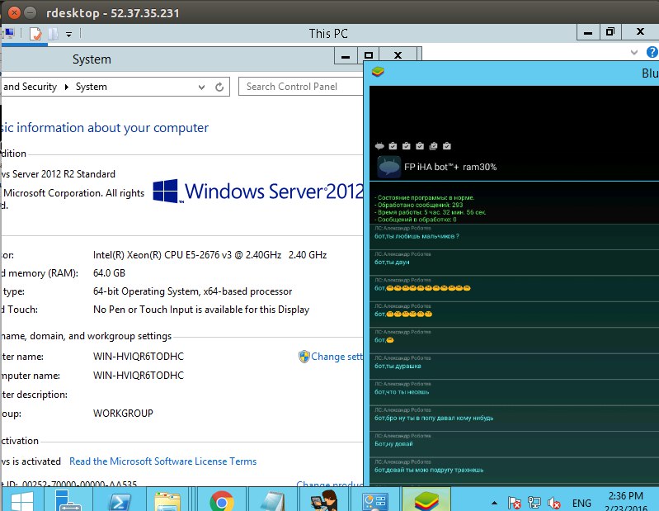Click the WORKGROUP value
This screenshot has width=659, height=511.
(x=123, y=414)
